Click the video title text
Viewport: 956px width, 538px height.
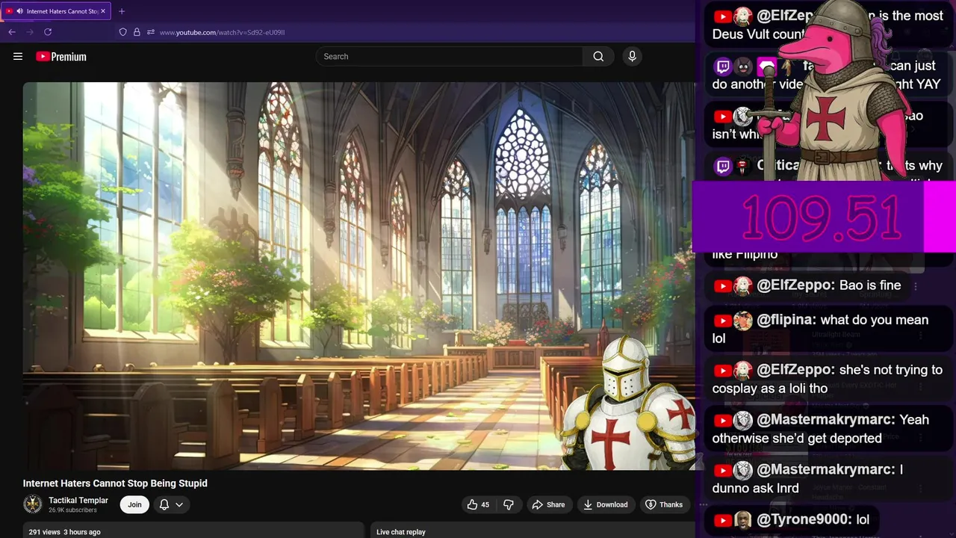115,483
